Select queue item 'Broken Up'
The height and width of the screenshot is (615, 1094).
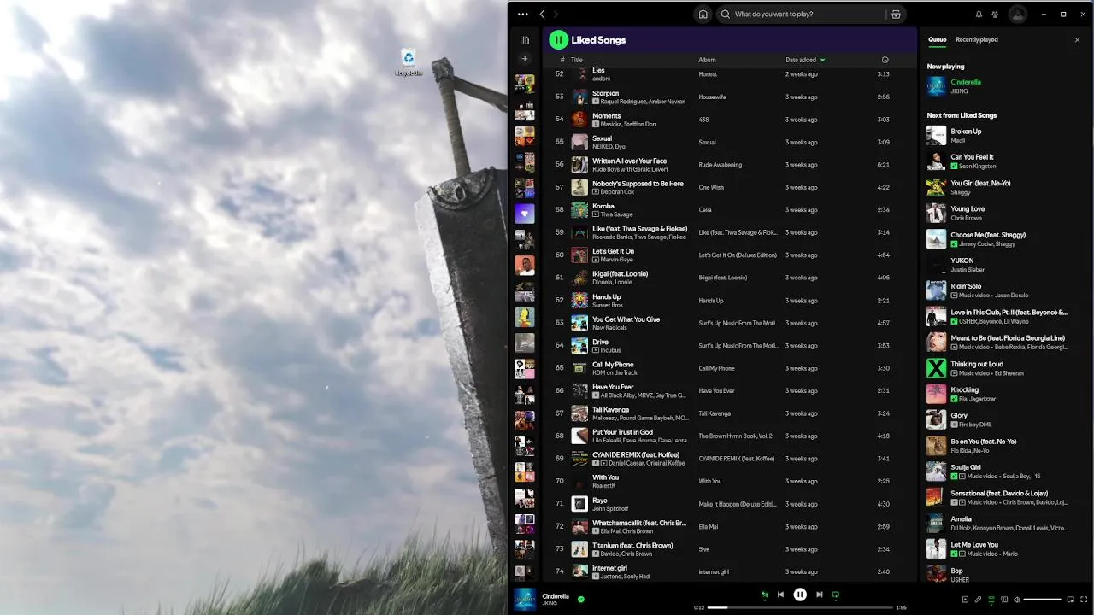click(1003, 136)
